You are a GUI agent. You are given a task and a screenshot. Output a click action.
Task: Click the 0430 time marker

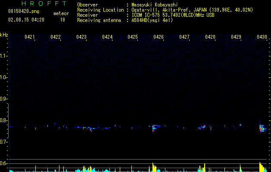click(262, 37)
